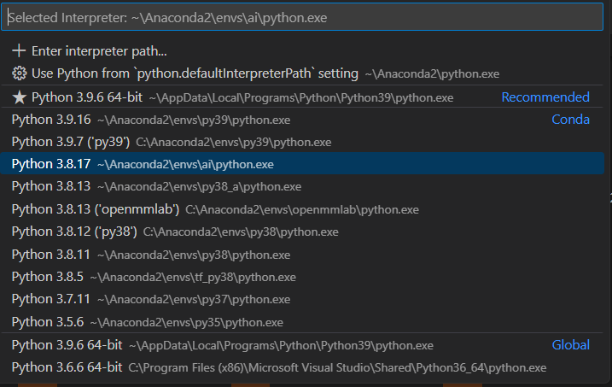This screenshot has height=387, width=612.
Task: Select Python 3.7.11 py37 environment
Action: coord(302,299)
